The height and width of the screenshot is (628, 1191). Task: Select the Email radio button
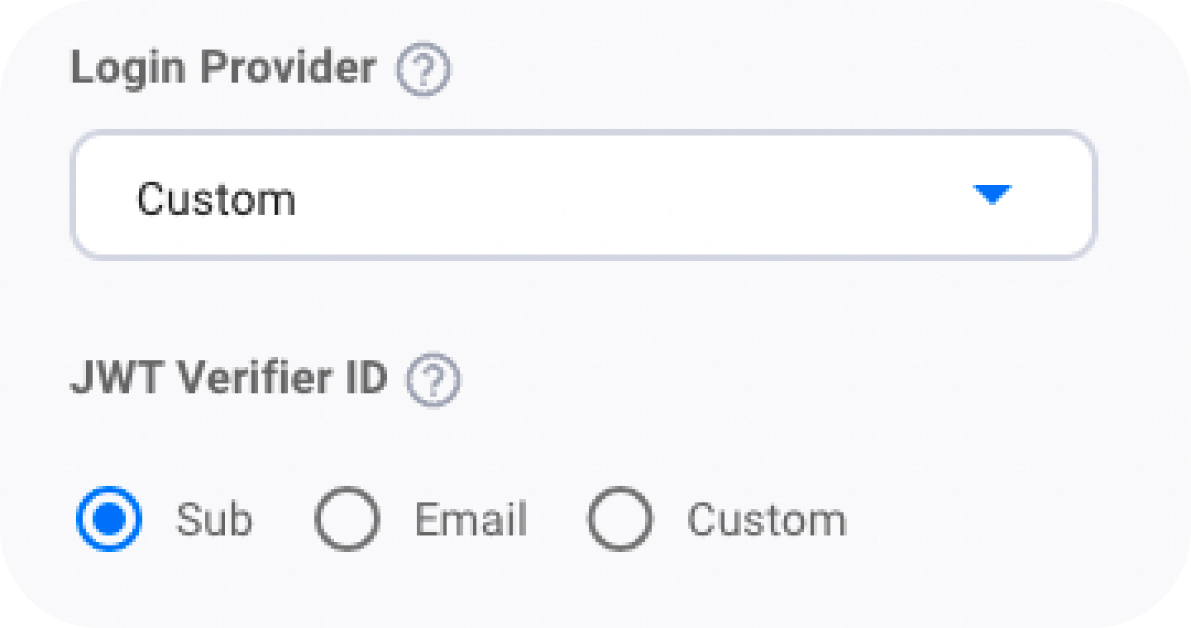pos(347,519)
